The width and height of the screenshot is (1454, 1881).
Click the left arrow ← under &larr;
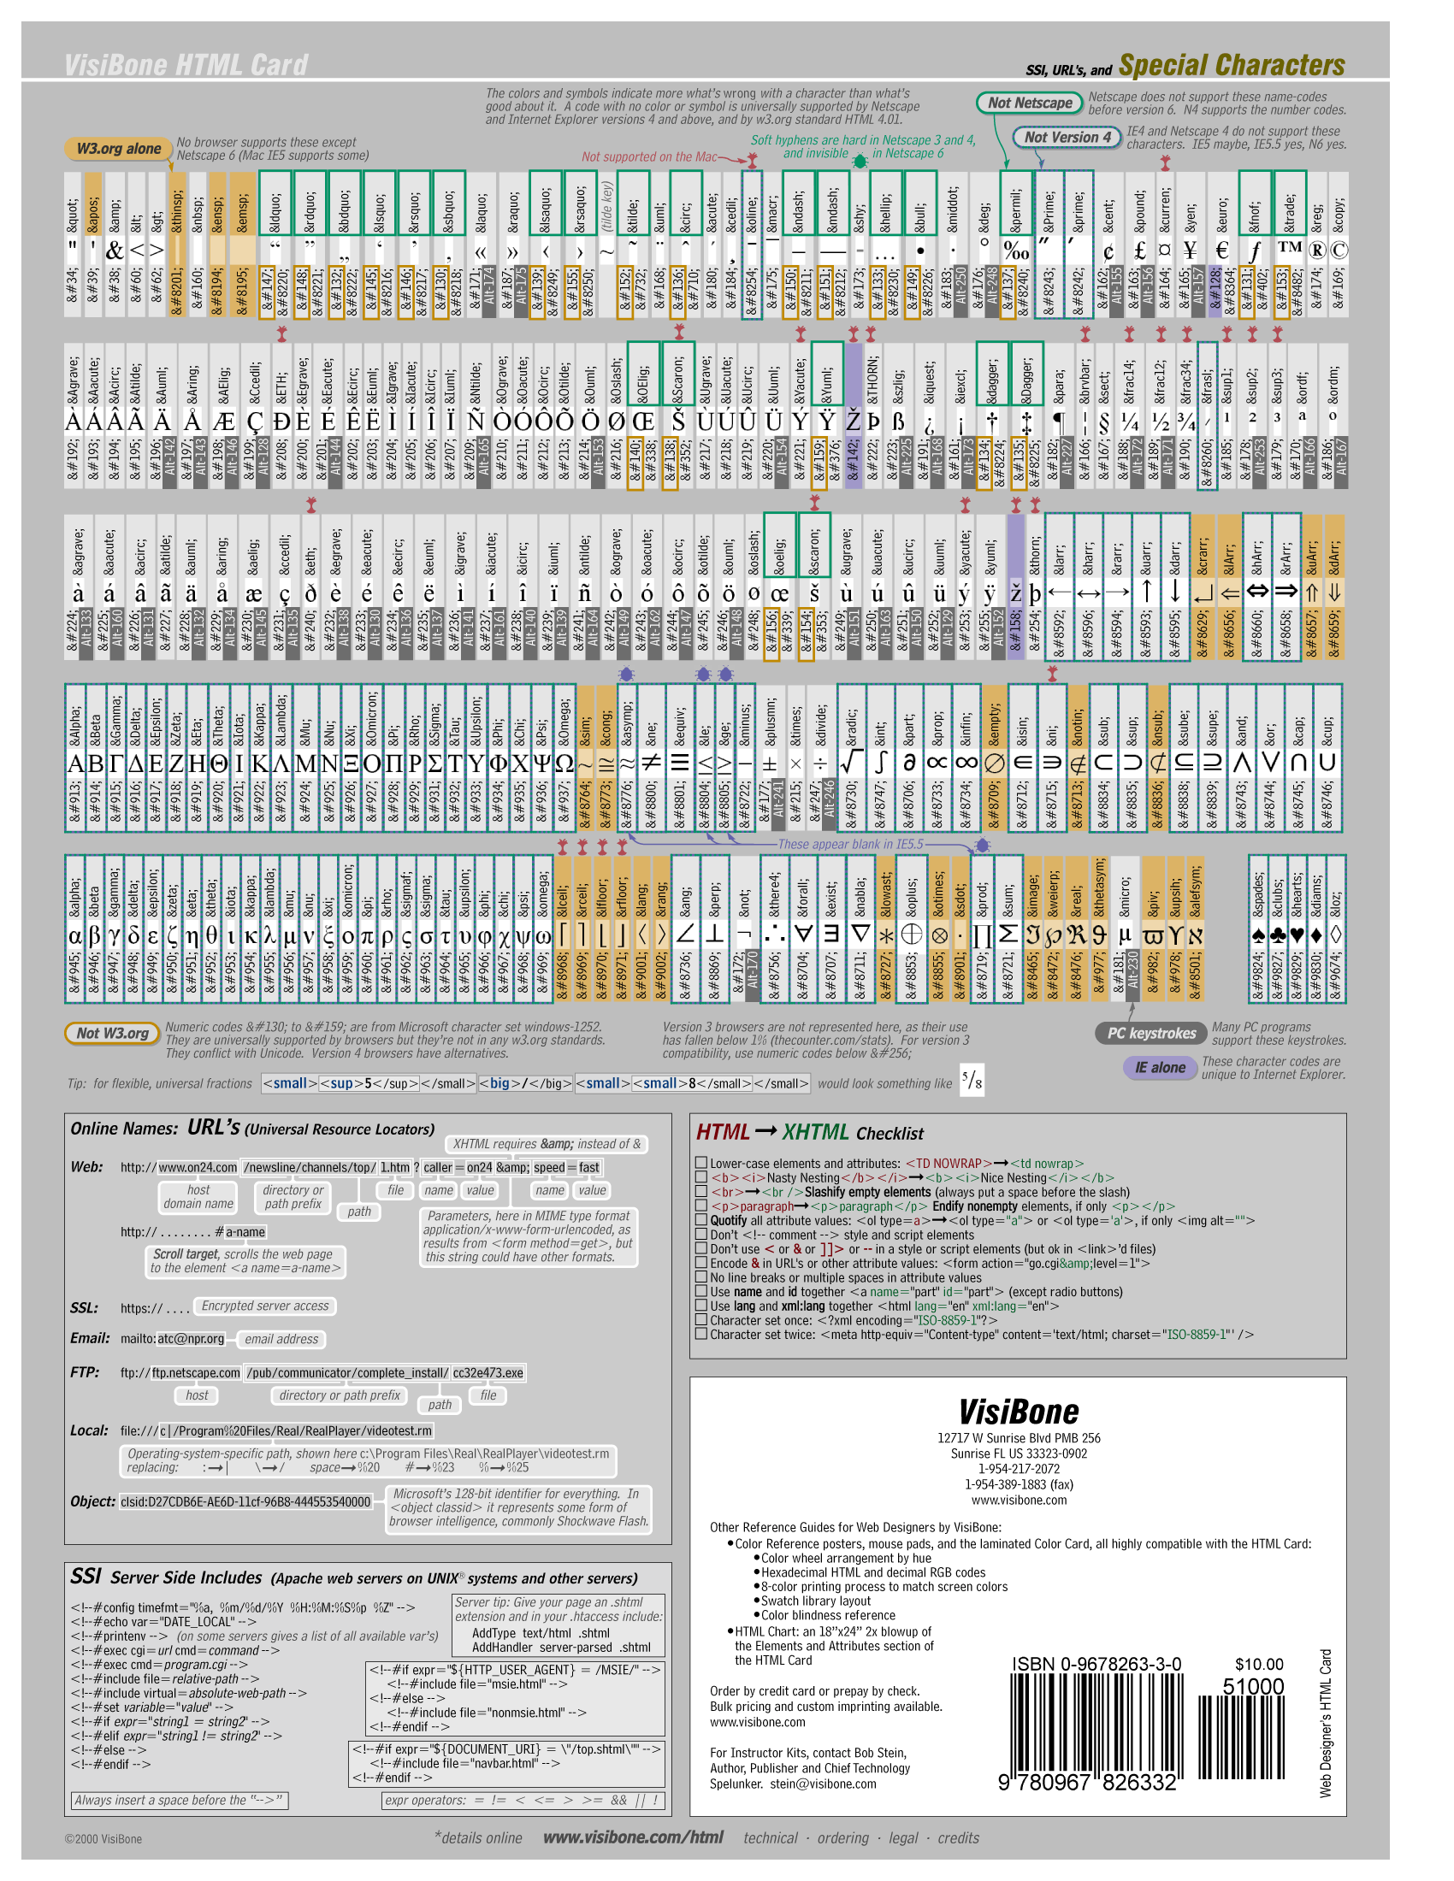1060,593
